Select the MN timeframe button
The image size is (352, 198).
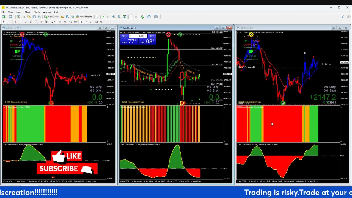(x=101, y=22)
